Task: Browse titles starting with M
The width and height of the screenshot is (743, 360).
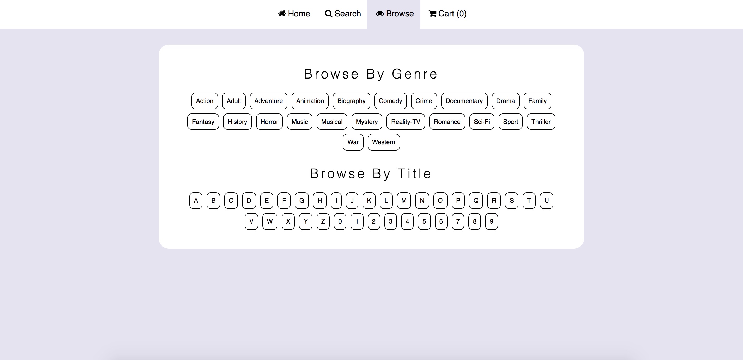Action: [404, 201]
